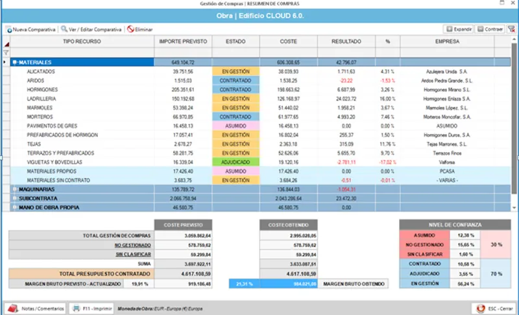Click company Tejas Marrones, S.L.
Image resolution: width=519 pixels, height=315 pixels.
pos(446,144)
